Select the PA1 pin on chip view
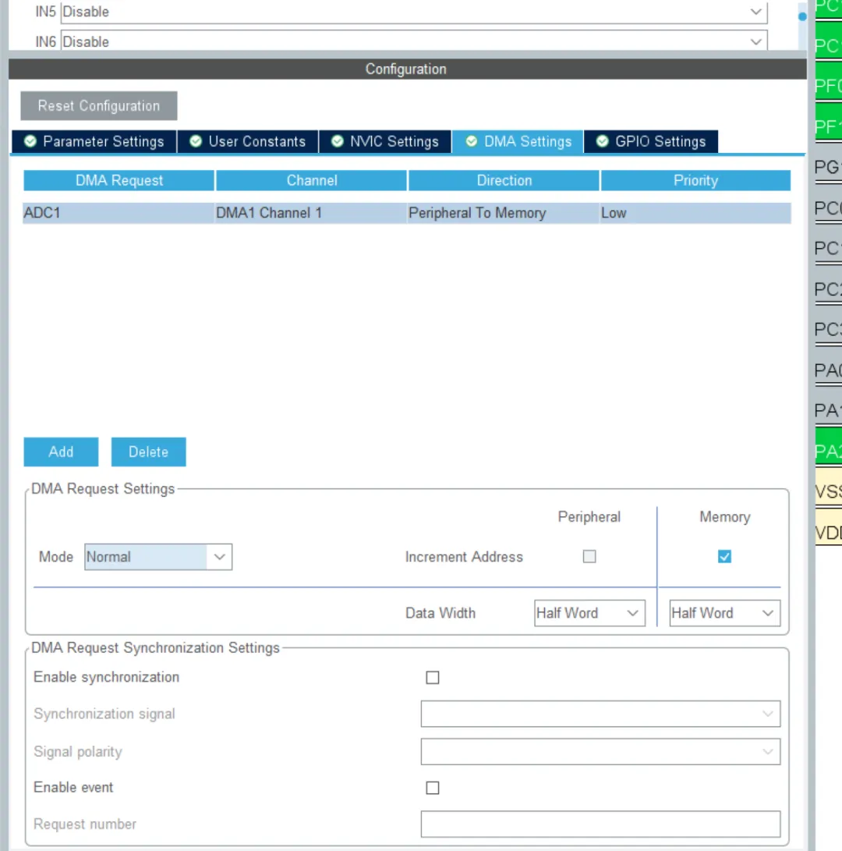 pos(828,410)
